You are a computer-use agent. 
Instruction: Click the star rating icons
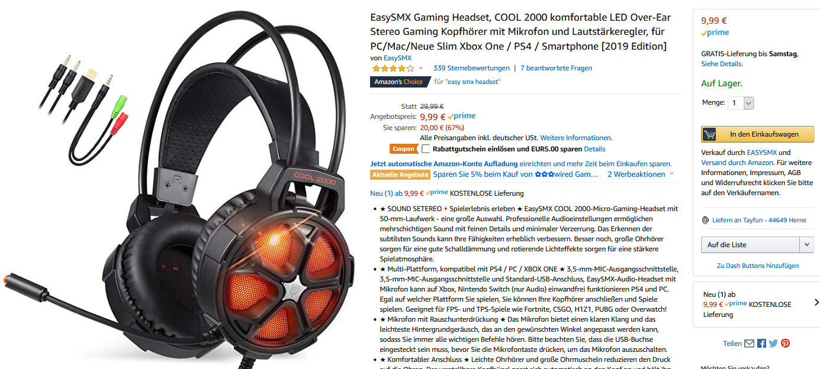pos(393,68)
